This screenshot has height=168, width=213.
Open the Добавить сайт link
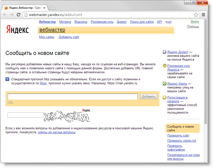click(x=69, y=37)
